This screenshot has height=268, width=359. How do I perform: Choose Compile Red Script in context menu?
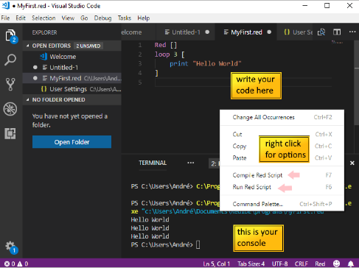(x=257, y=175)
